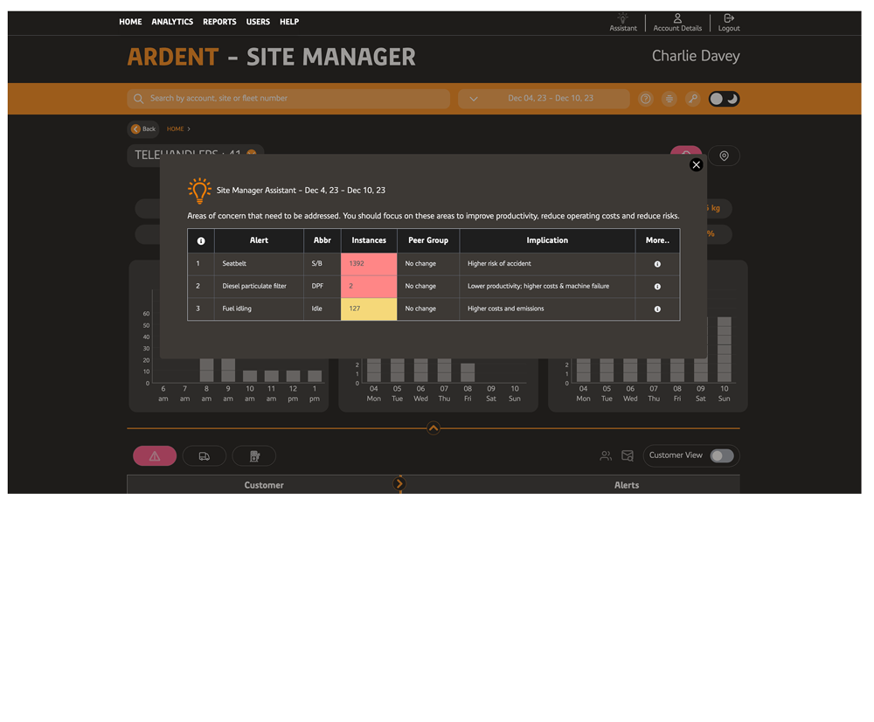Open the HELP menu item
The width and height of the screenshot is (874, 722).
click(x=289, y=22)
